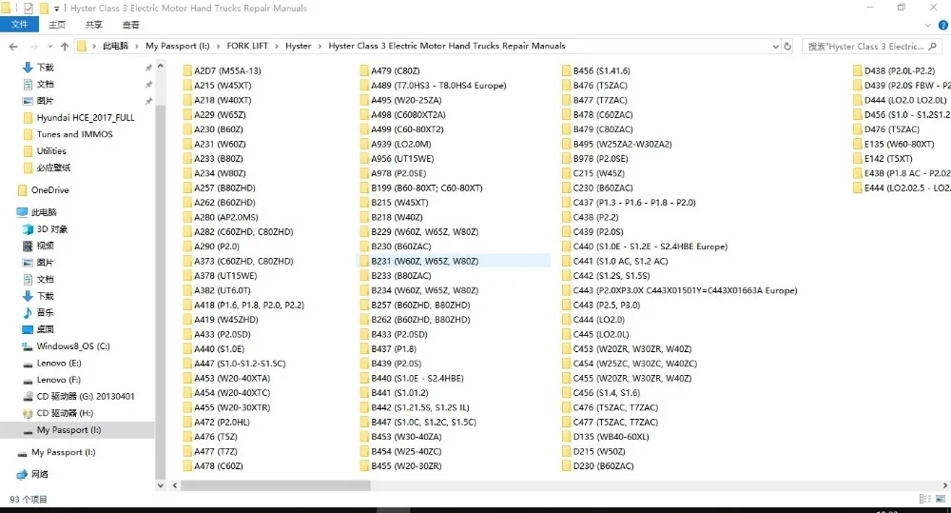Select folder C476 (T5ZAC, T7ZAC)

click(x=611, y=407)
